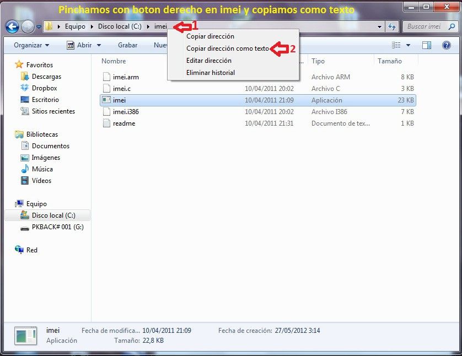Click the imei application icon in list
Viewport: 462px width, 356px height.
click(x=106, y=100)
